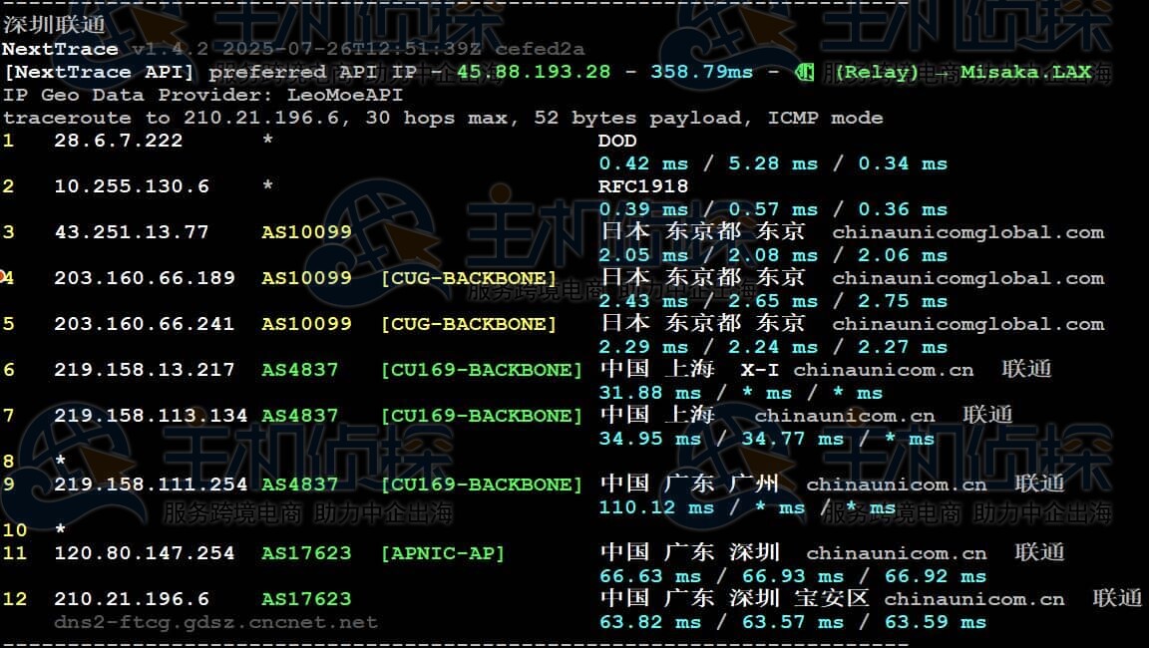Click the destination IP 210.21.196.6 on hop 12
Image resolution: width=1149 pixels, height=648 pixels.
coord(132,599)
